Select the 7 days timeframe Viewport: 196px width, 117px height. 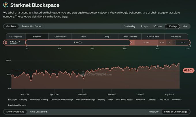144,27
